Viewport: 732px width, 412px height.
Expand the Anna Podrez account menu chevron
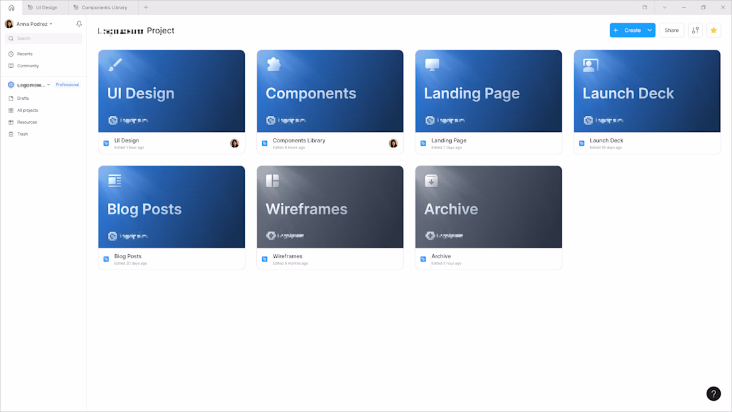point(51,24)
